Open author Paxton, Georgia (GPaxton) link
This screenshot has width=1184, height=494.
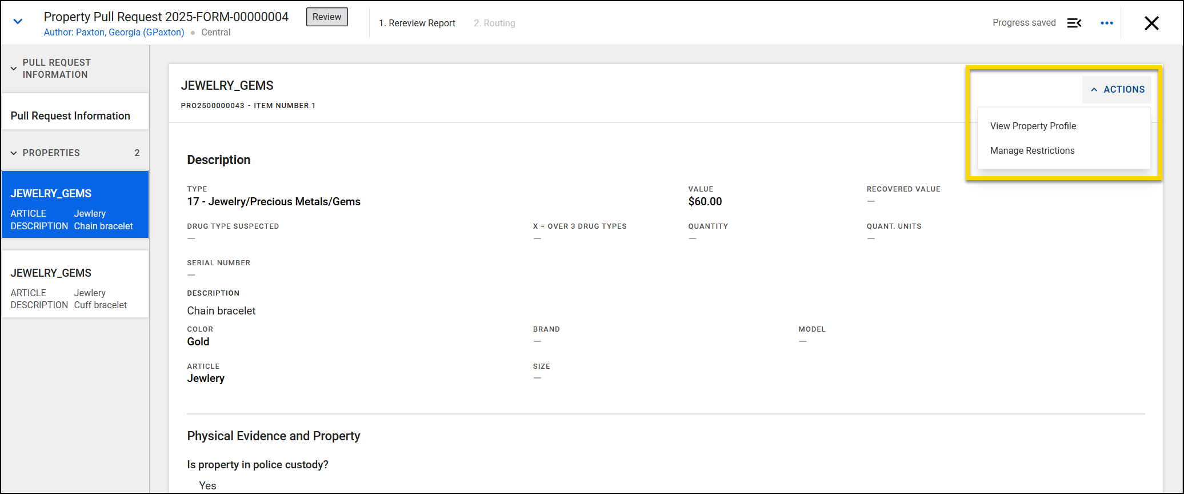(114, 33)
